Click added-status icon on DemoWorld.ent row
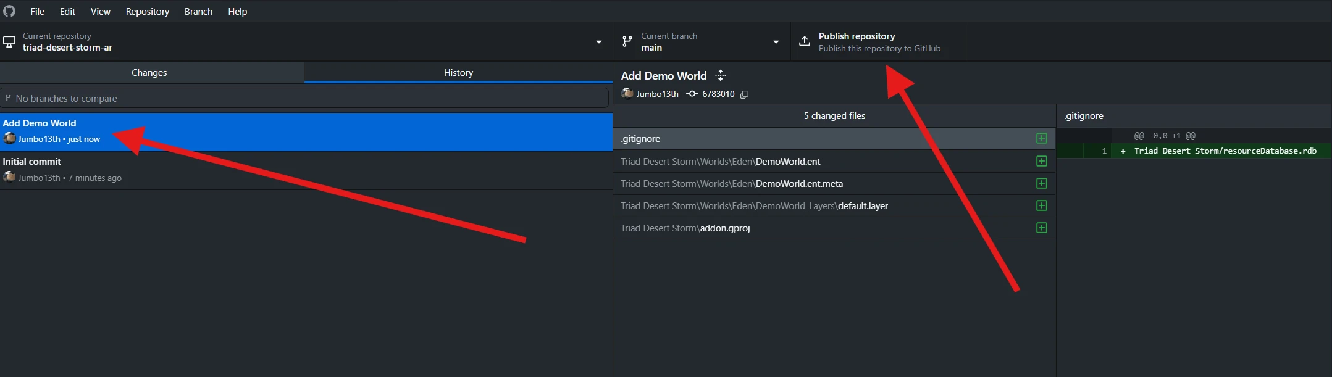Screen dimensions: 1332x377 [1042, 161]
